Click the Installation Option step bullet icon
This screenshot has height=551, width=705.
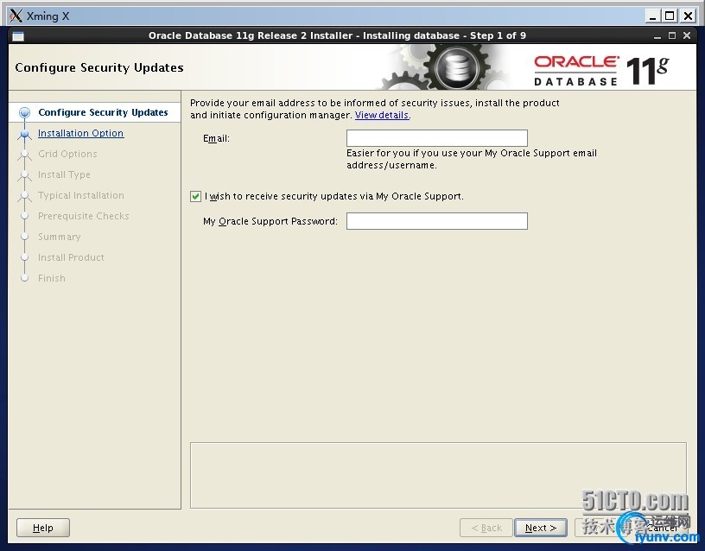click(x=25, y=133)
